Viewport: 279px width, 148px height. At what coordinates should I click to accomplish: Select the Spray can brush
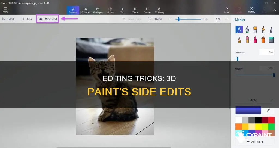click(x=263, y=40)
